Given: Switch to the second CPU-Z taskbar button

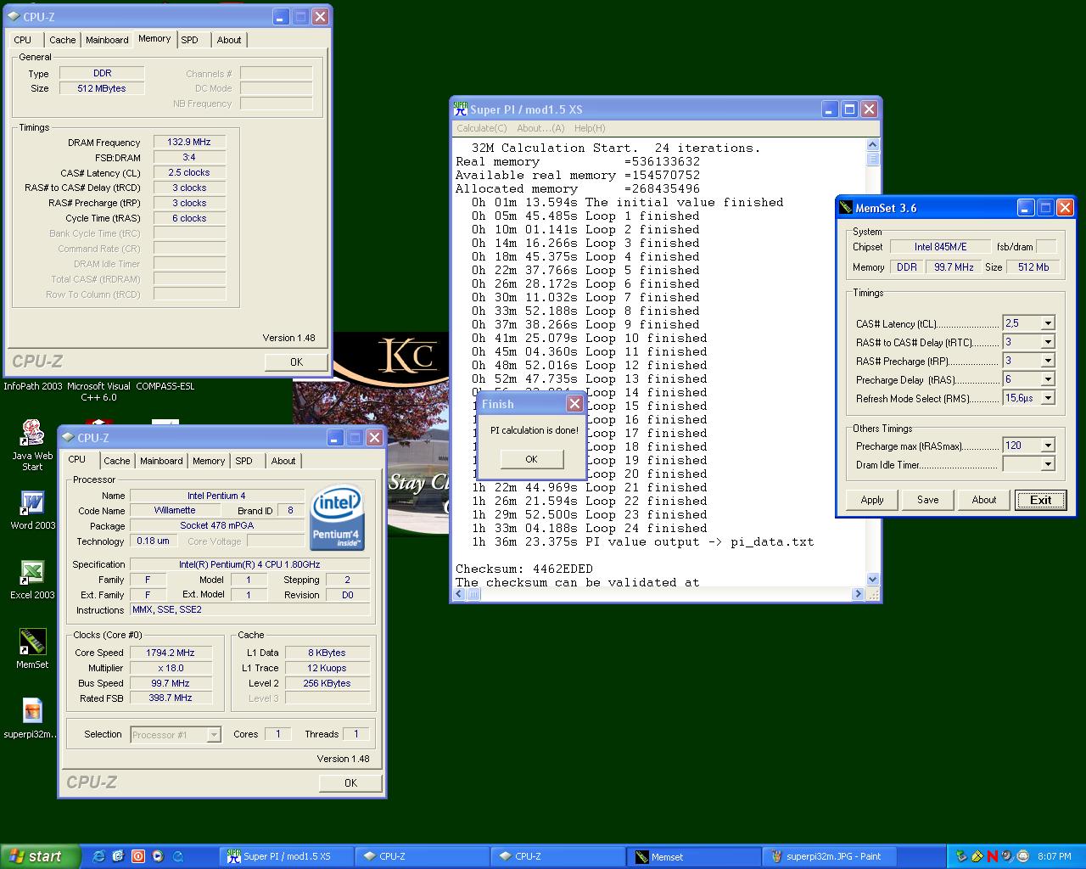Looking at the screenshot, I should coord(558,856).
